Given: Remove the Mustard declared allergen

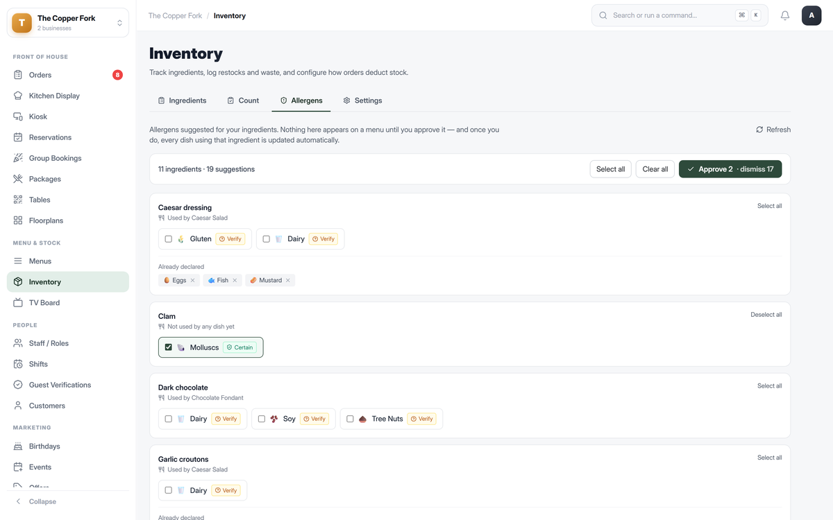Looking at the screenshot, I should pyautogui.click(x=288, y=280).
